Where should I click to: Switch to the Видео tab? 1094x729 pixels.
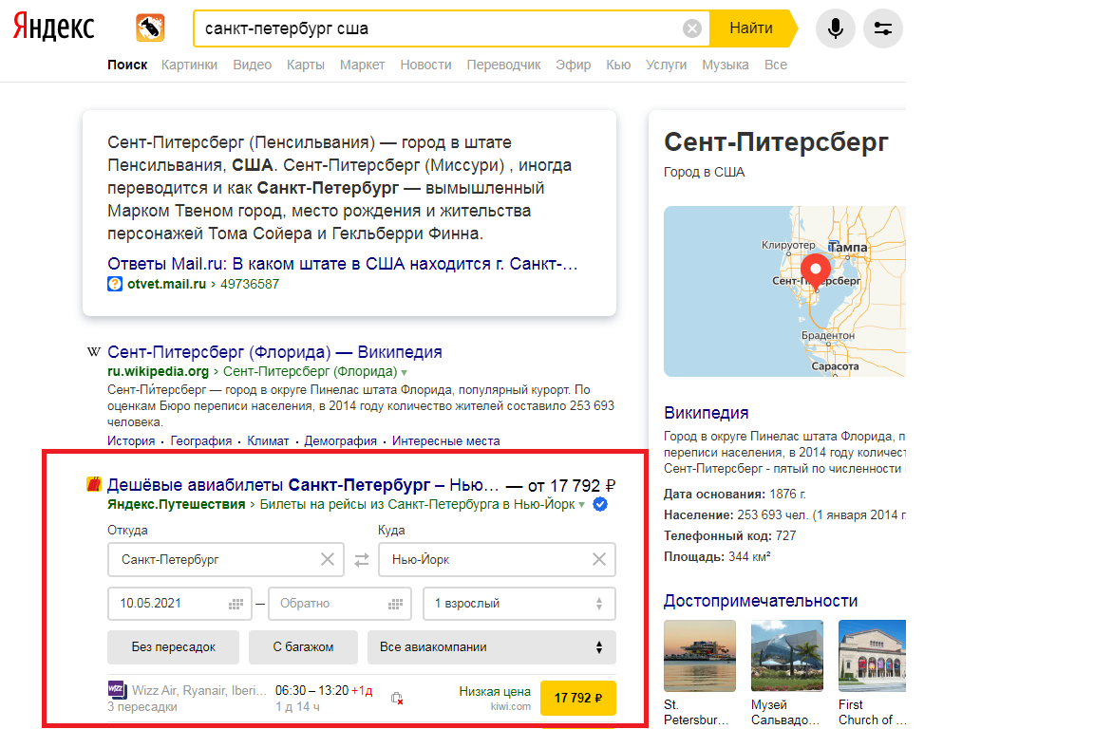[252, 65]
